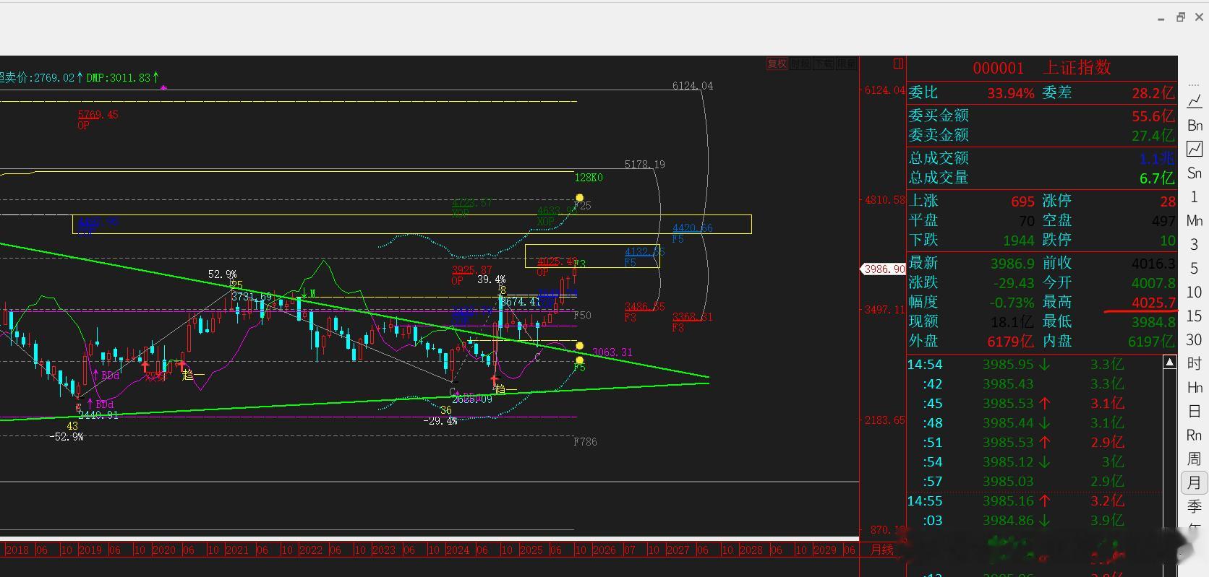Image resolution: width=1209 pixels, height=577 pixels.
Task: Switch to daily 日 chart
Action: (x=1195, y=412)
